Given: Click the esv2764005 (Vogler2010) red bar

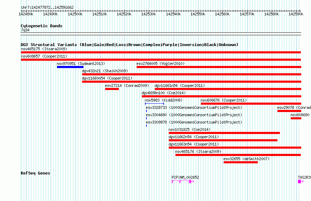Looking at the screenshot, I should (219, 67).
